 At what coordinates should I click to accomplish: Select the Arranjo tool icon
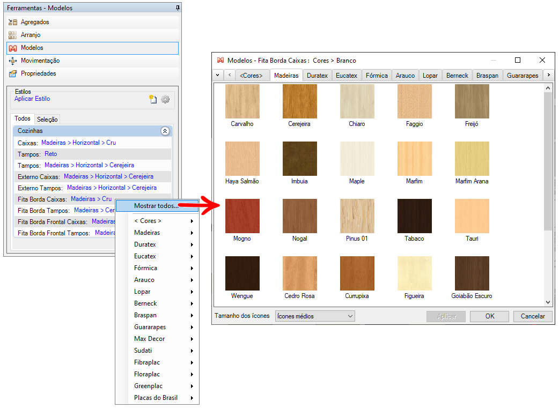(13, 35)
